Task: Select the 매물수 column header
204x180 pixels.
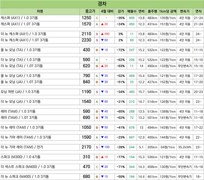Action: click(132, 11)
